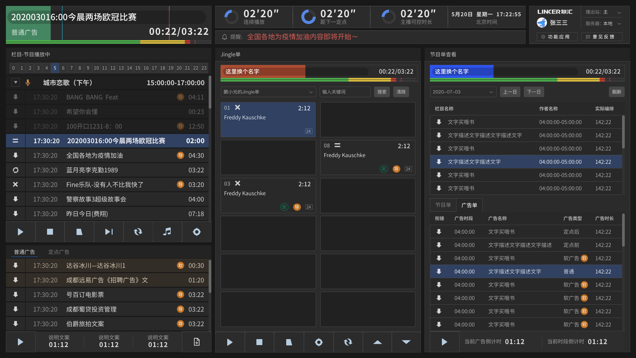Click the add document icon under the ads list
The width and height of the screenshot is (636, 358).
[196, 342]
